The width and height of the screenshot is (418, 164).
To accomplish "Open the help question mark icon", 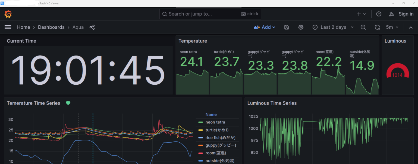I will click(379, 14).
